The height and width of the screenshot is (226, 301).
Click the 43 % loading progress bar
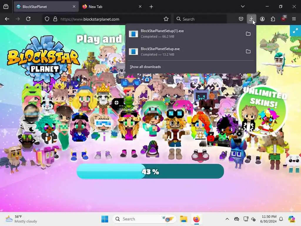point(150,171)
